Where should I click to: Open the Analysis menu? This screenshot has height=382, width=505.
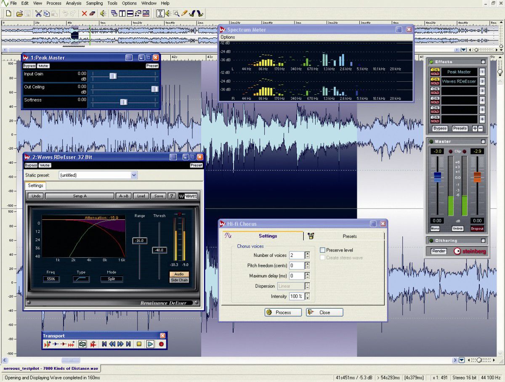[x=74, y=3]
